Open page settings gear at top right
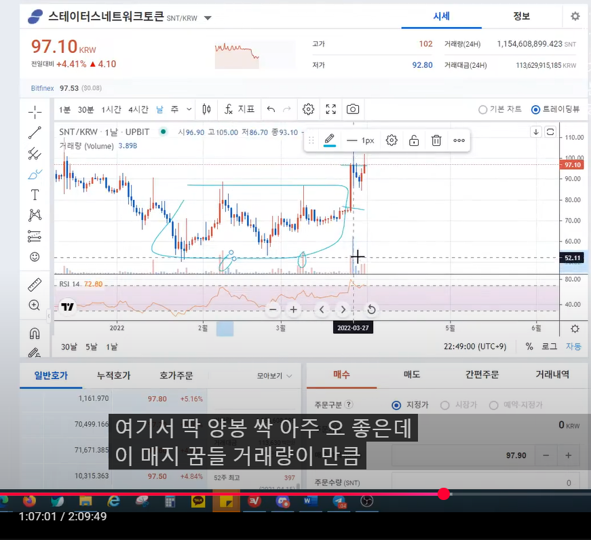 [x=575, y=16]
